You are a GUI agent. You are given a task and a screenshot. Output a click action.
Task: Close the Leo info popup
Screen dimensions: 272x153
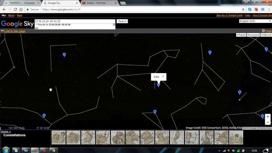pos(163,76)
